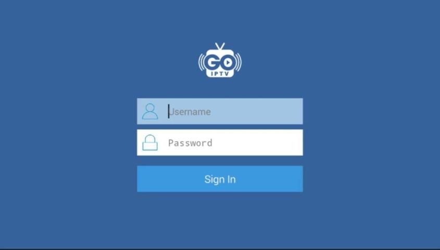Click the blue background below Sign In

(220, 219)
